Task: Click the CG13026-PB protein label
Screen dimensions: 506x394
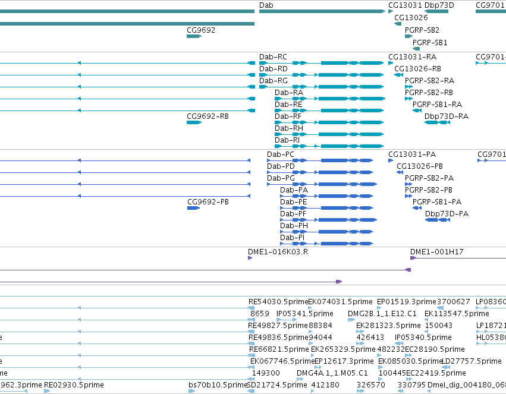Action: 420,166
